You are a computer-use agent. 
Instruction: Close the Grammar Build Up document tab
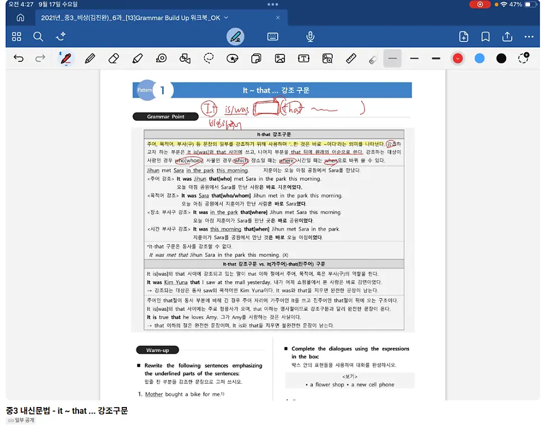[278, 17]
